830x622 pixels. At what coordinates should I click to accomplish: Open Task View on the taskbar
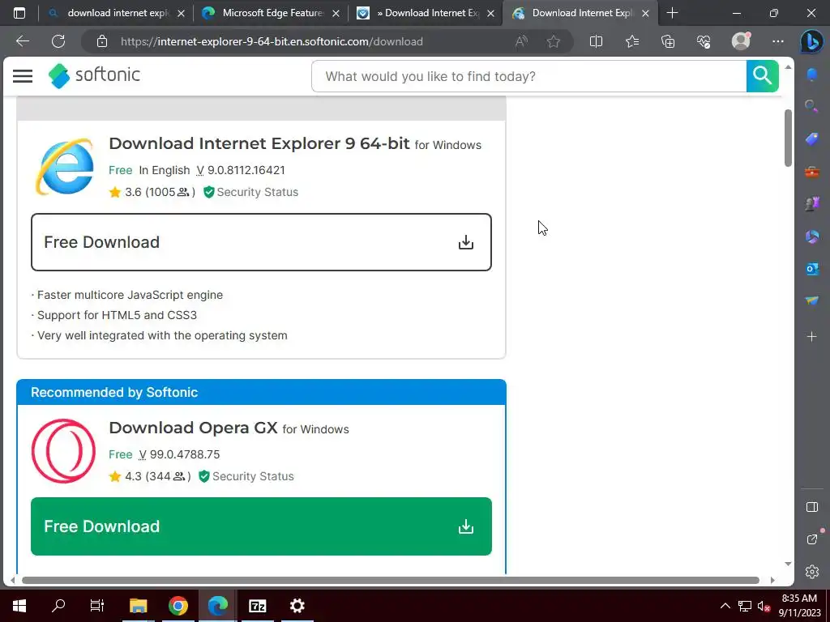pos(97,606)
